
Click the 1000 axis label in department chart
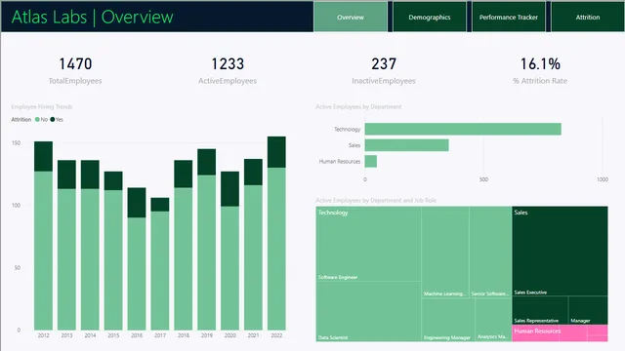pyautogui.click(x=603, y=179)
